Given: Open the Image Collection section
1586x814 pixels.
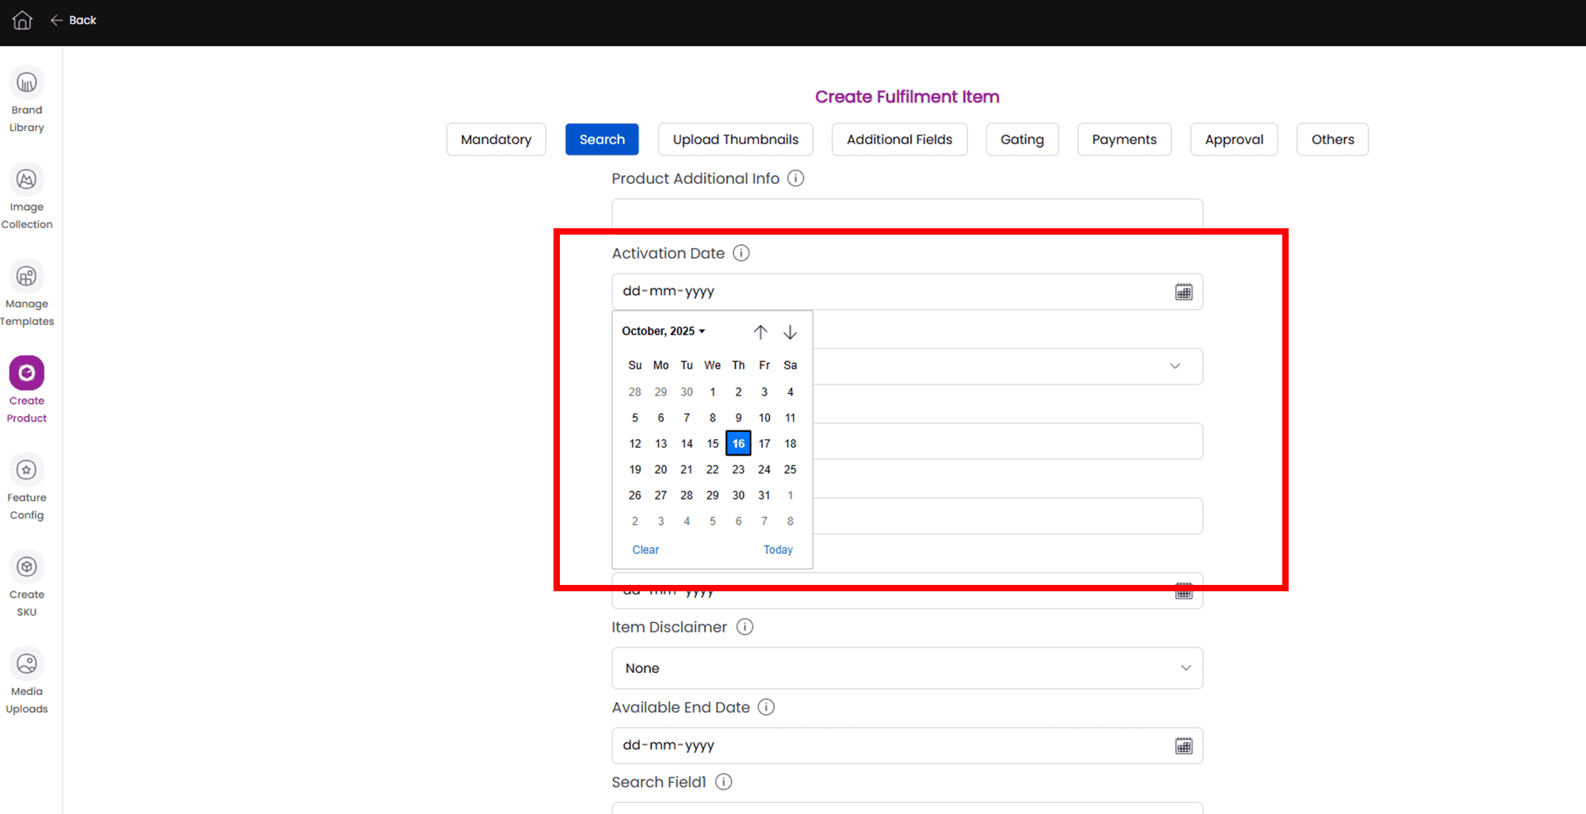Looking at the screenshot, I should coord(26,195).
